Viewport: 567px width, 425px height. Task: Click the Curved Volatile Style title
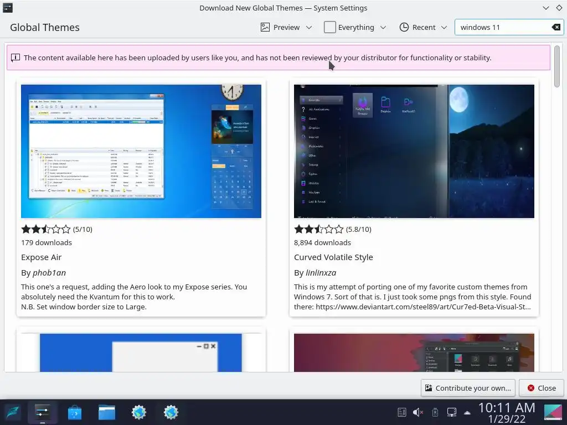point(333,257)
